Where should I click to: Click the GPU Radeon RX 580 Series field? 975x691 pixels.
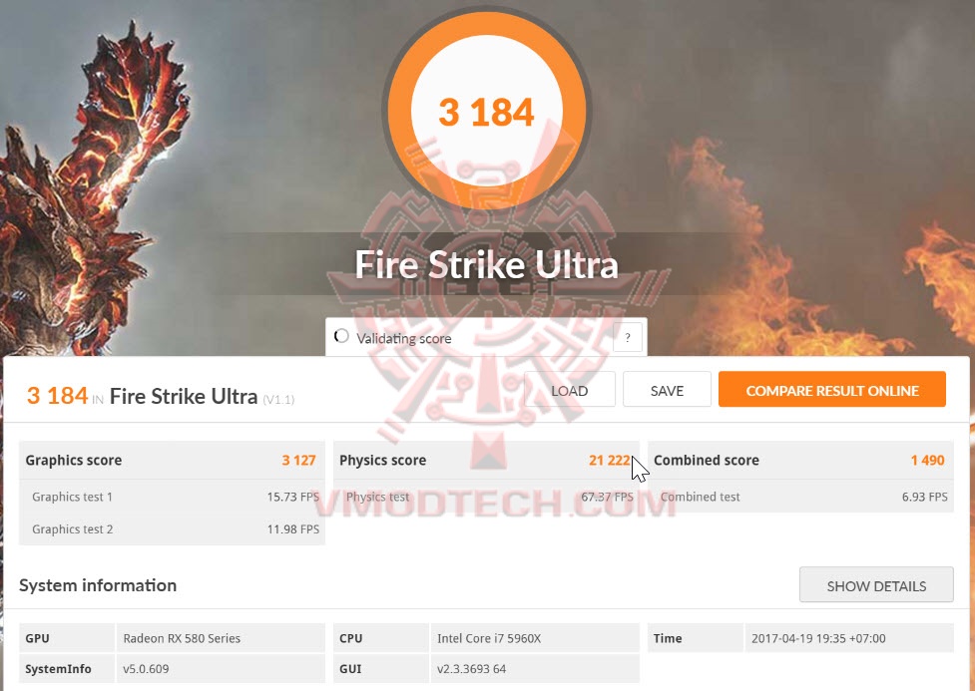(221, 638)
